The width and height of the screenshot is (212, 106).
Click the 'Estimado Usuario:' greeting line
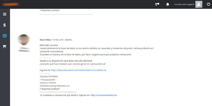[x=49, y=45]
